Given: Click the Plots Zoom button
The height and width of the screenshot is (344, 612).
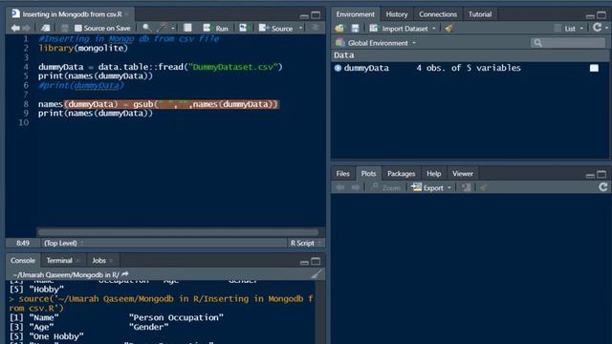Looking at the screenshot, I should click(385, 187).
